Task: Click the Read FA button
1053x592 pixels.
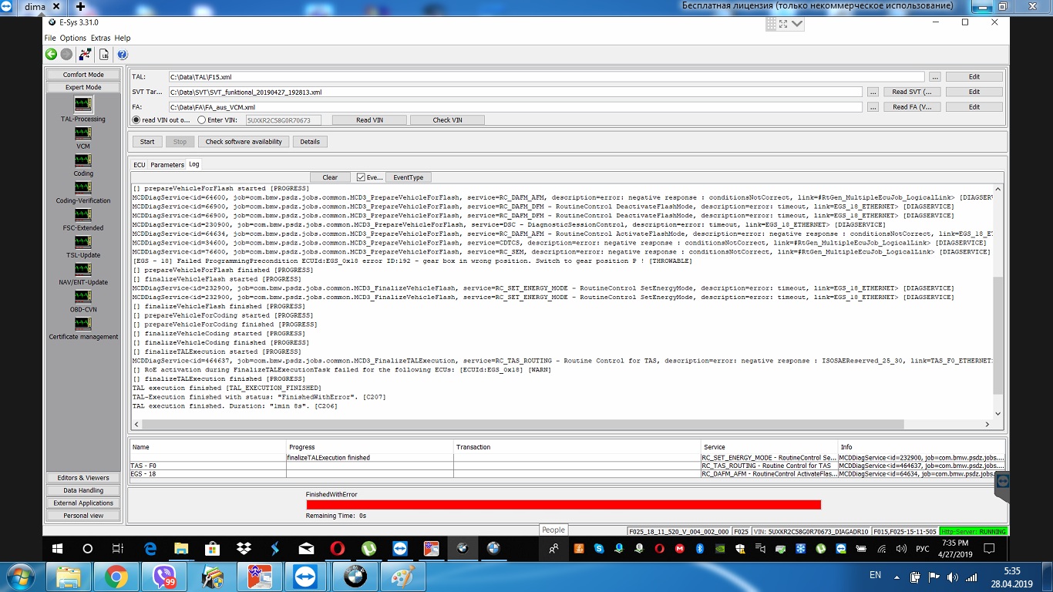Action: pos(911,107)
